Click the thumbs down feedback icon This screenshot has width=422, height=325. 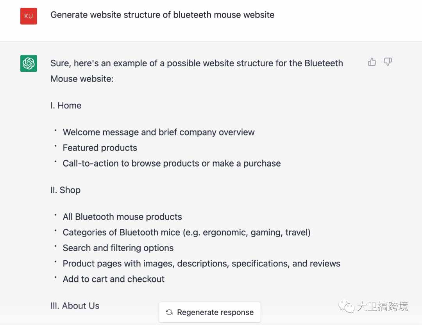(x=388, y=62)
